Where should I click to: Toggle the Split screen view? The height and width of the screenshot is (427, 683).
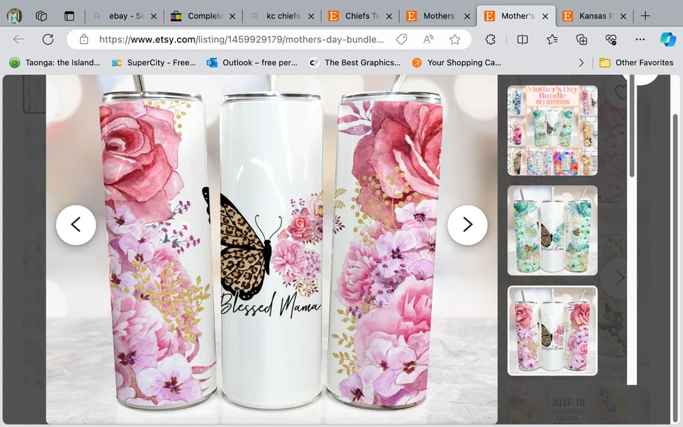[x=522, y=40]
